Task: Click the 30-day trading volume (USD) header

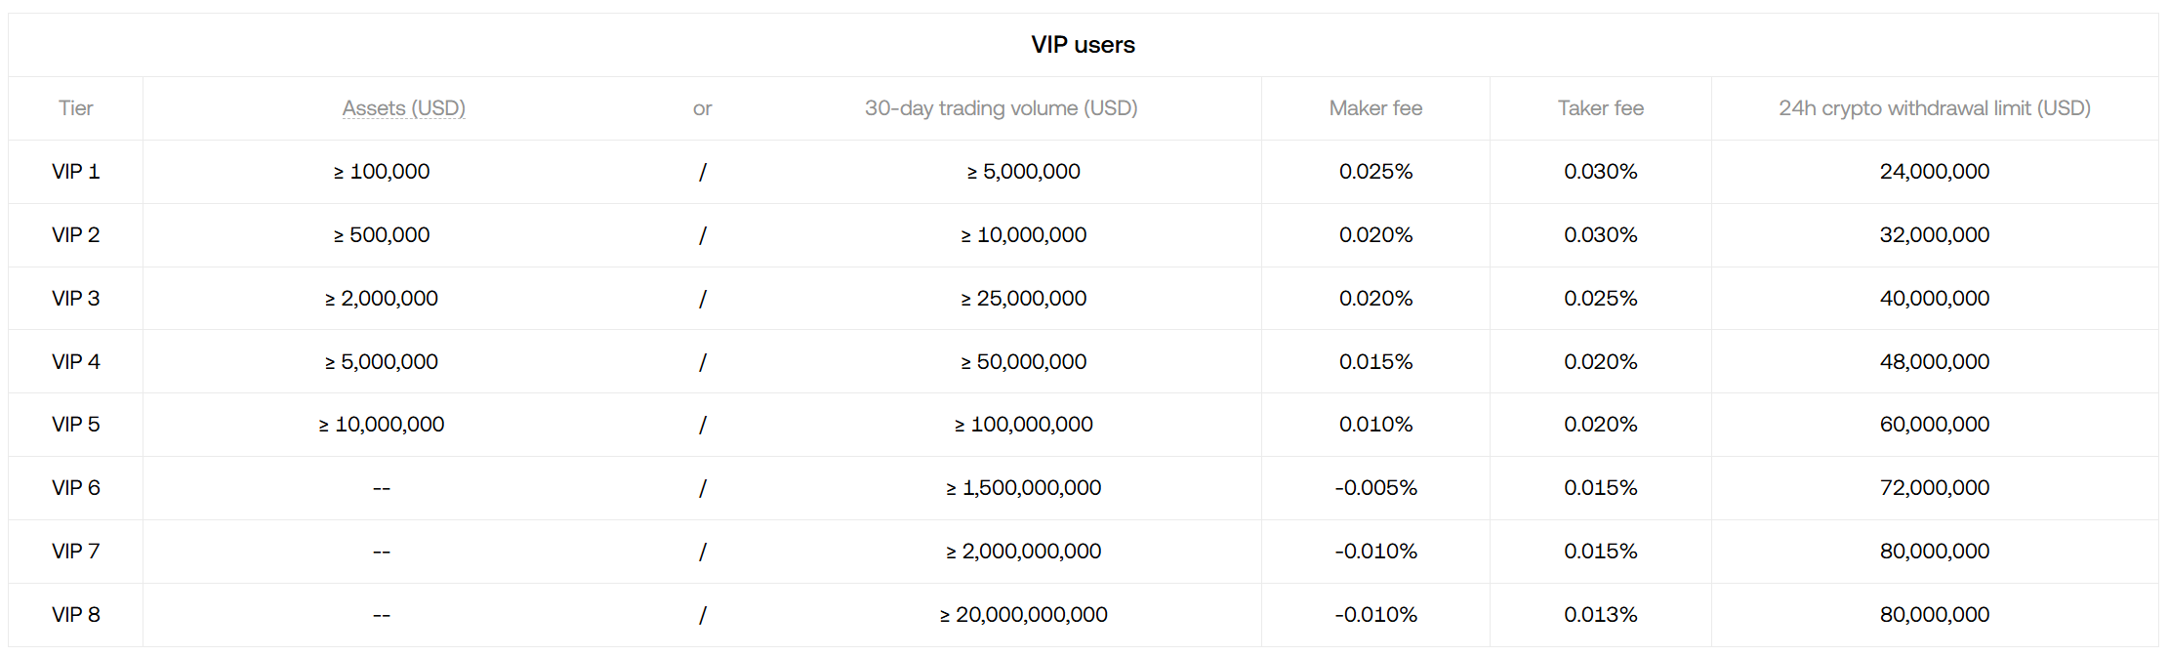Action: pos(1001,108)
